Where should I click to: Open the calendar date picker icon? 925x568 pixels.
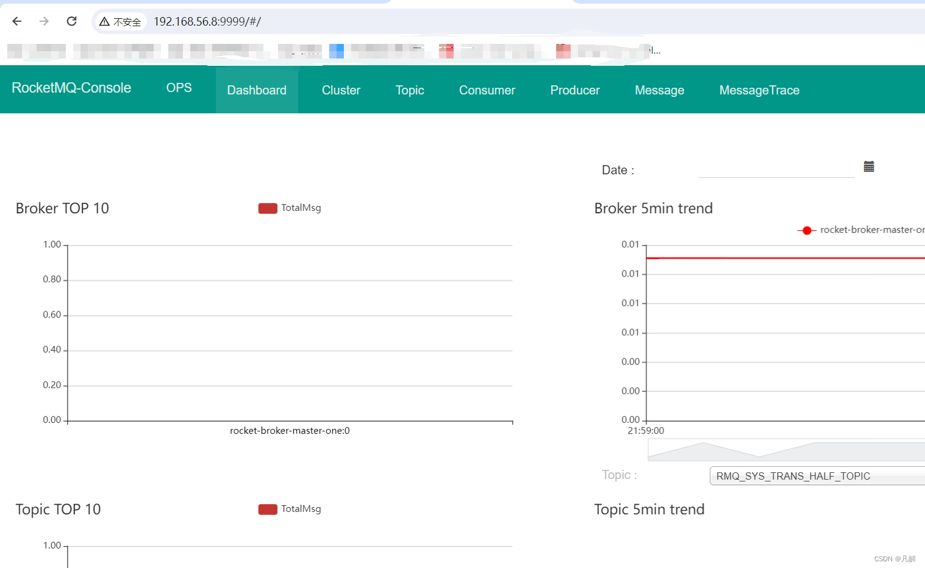pos(869,166)
